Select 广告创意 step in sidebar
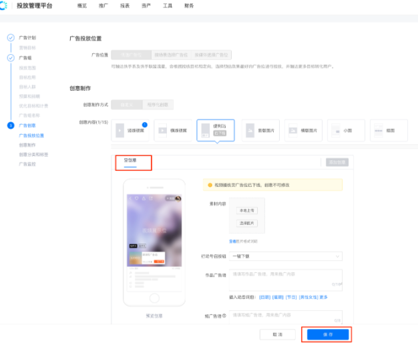The height and width of the screenshot is (343, 418). click(x=27, y=125)
